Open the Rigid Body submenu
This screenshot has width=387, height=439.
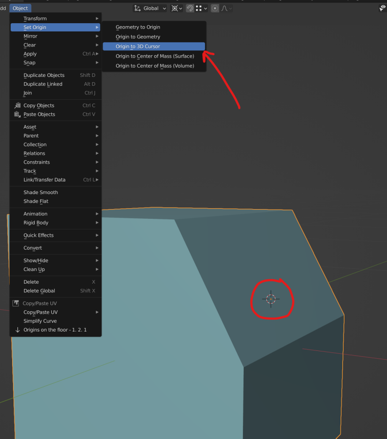(x=56, y=223)
